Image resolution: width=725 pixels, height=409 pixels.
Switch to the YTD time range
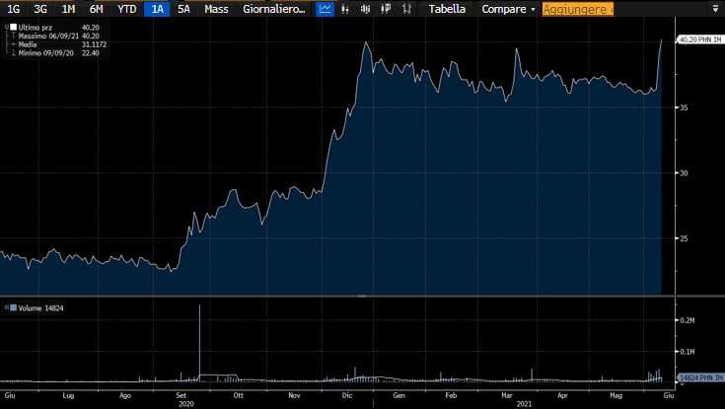(x=126, y=9)
